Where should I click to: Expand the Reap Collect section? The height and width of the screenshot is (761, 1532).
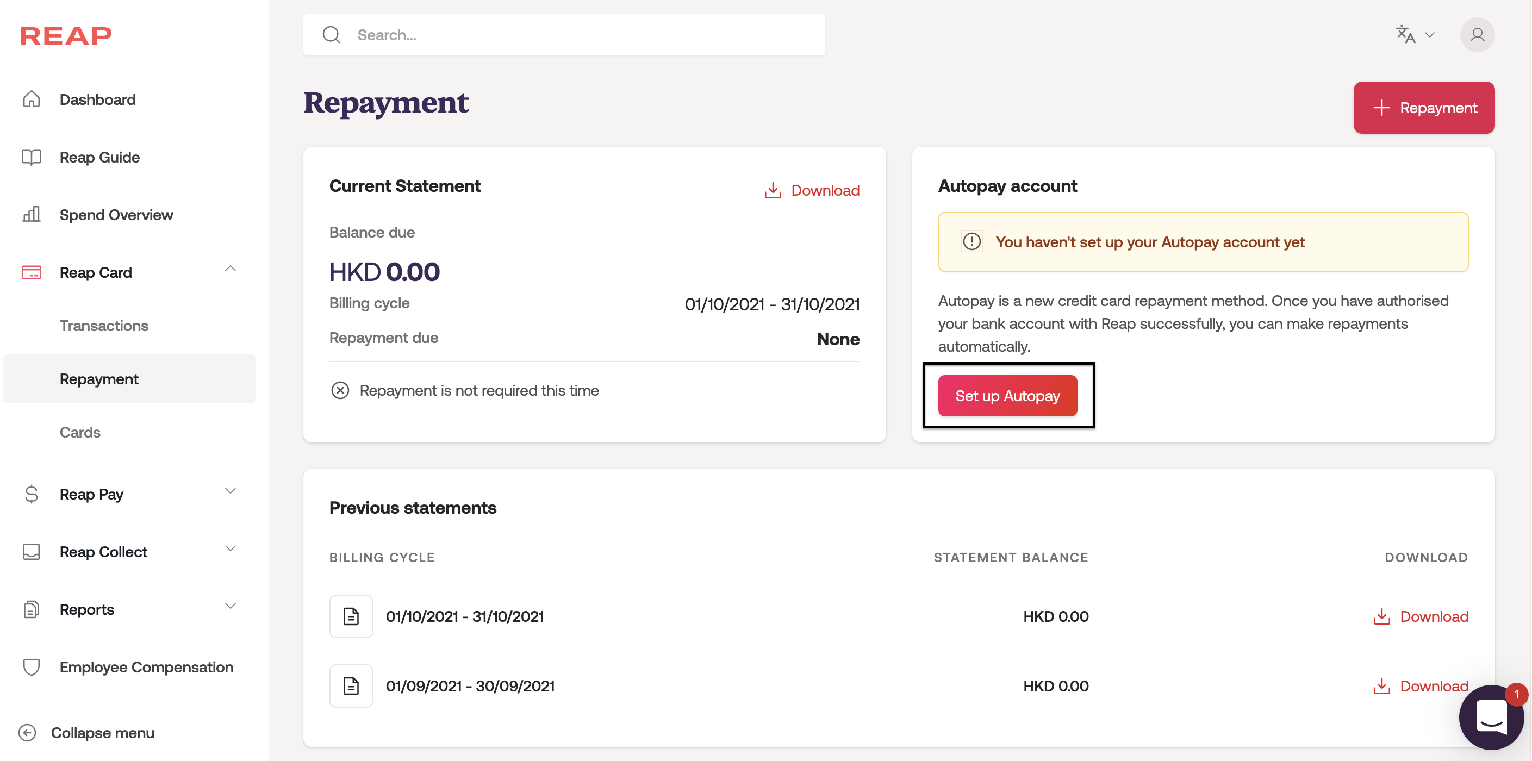231,549
